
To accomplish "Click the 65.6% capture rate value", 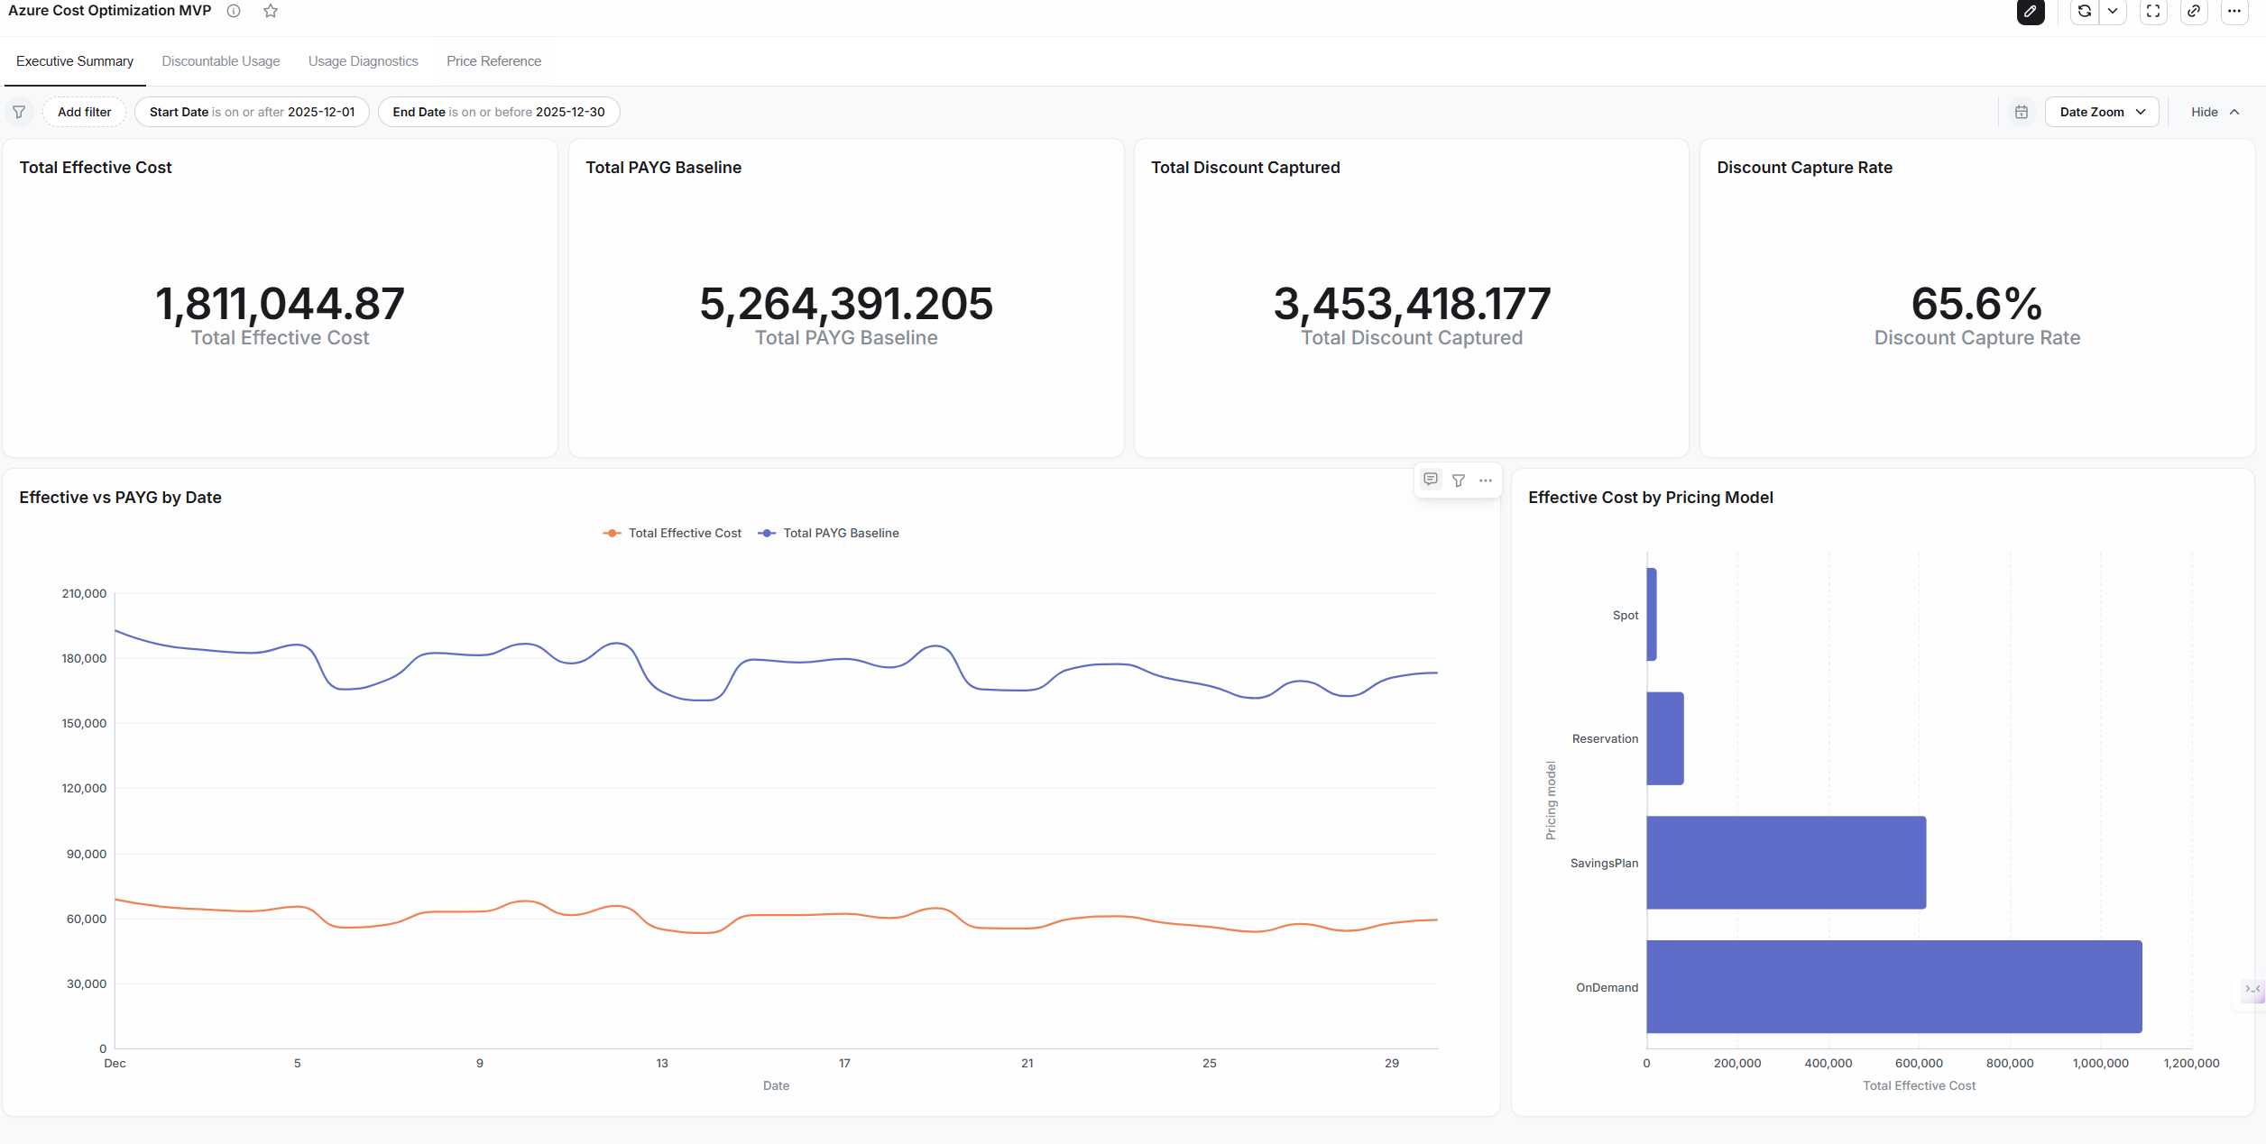I will 1977,303.
